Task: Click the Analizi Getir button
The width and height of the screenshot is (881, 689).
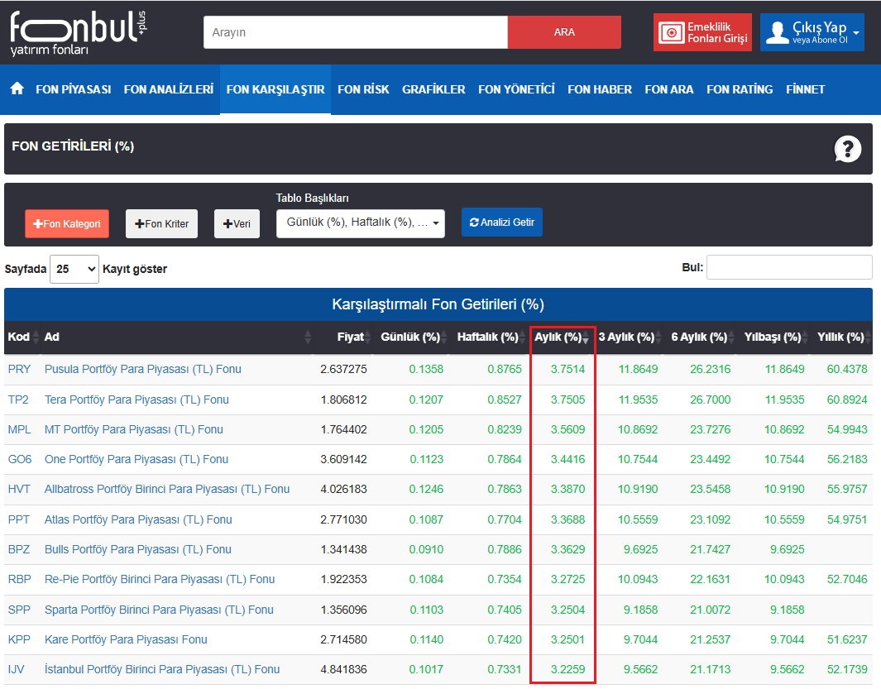Action: coord(502,222)
